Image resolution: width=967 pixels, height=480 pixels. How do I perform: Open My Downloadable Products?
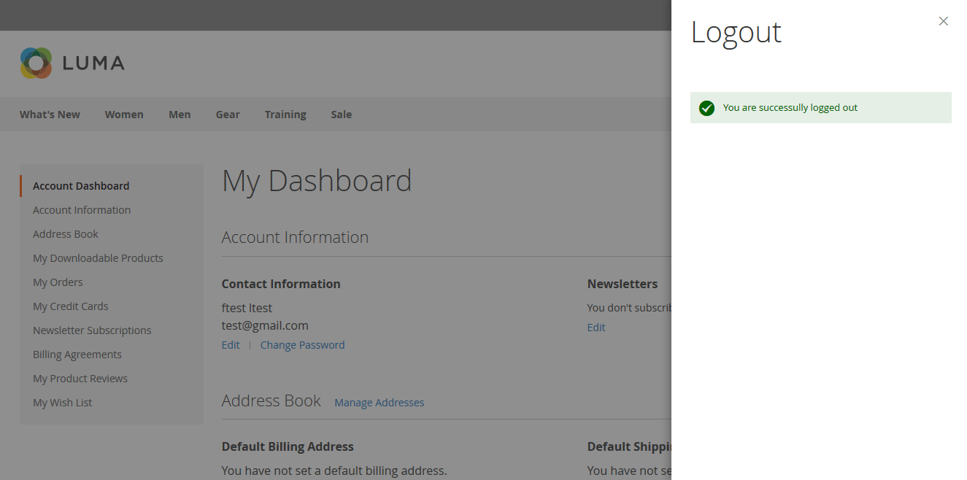[98, 258]
